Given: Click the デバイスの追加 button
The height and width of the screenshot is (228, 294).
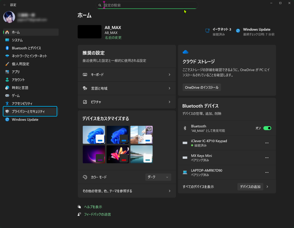Looking at the screenshot, I should [x=250, y=187].
